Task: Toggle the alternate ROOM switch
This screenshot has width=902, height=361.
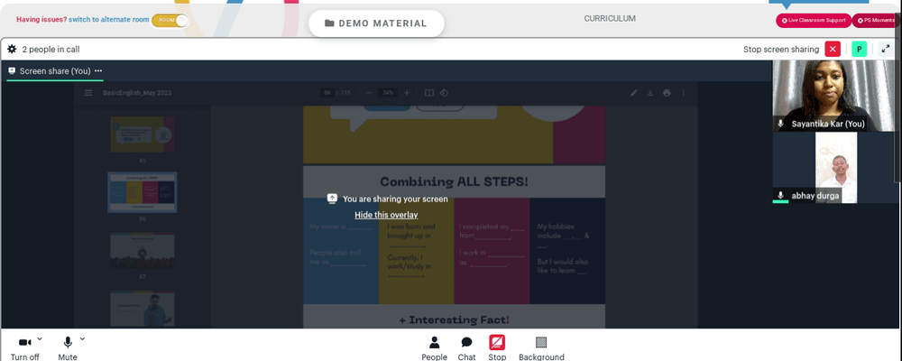Action: tap(170, 20)
